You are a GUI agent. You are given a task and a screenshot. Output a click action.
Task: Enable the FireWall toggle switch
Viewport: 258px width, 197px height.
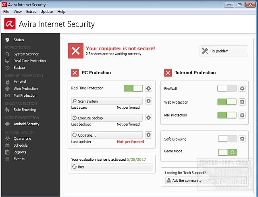[x=227, y=88]
